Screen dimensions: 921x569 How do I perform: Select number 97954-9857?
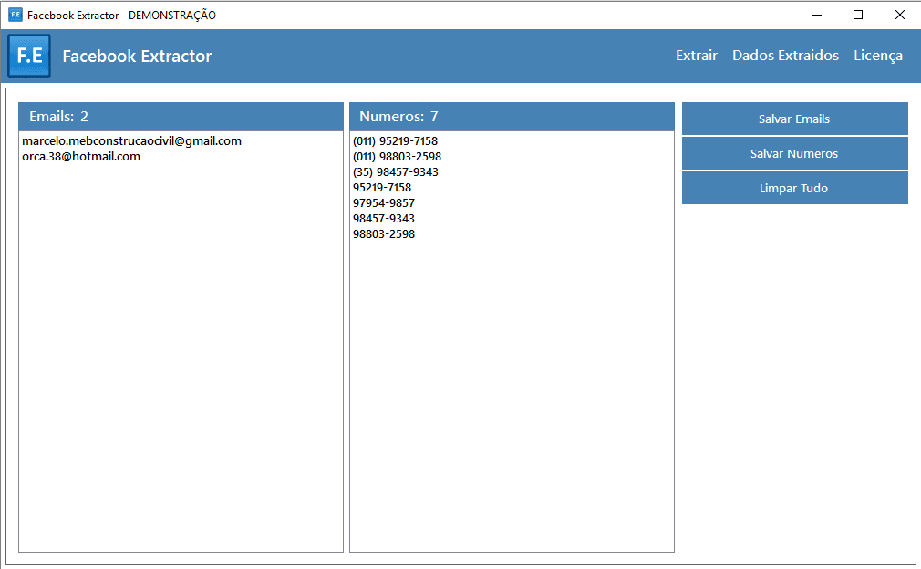pyautogui.click(x=384, y=202)
